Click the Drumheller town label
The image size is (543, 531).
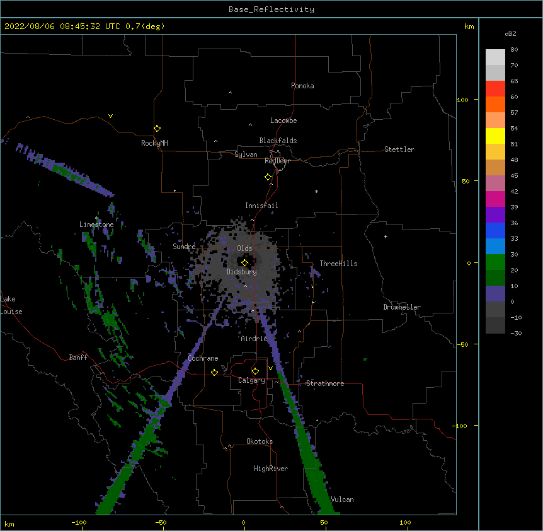point(402,307)
